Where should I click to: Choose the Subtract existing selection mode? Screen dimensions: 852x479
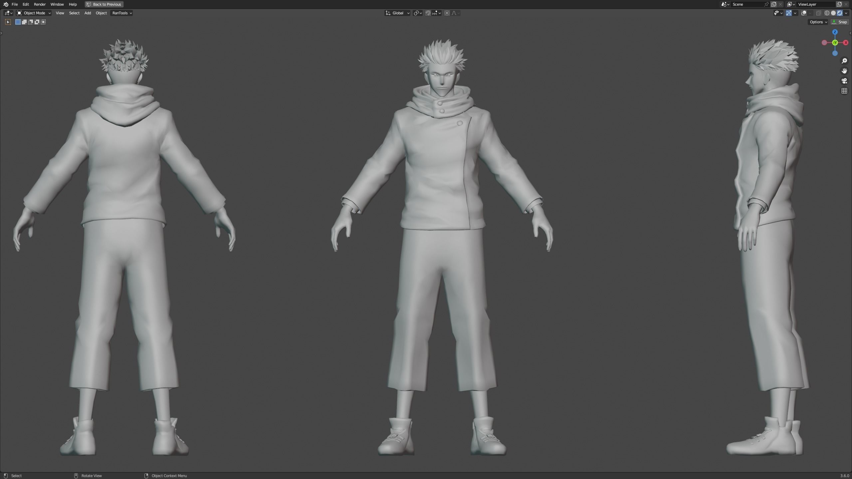click(31, 22)
